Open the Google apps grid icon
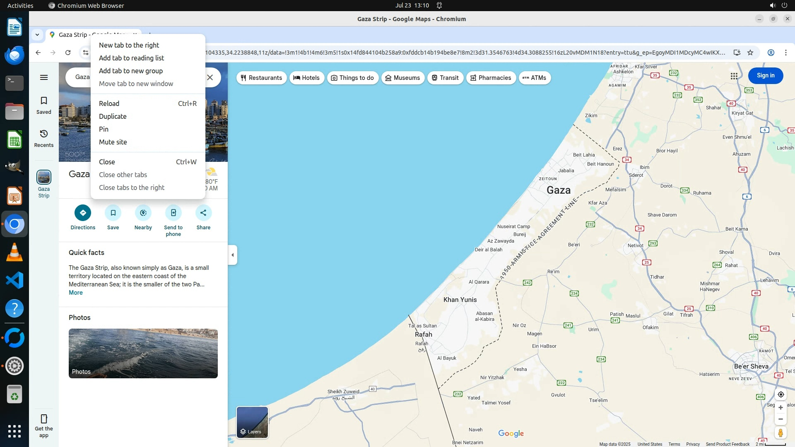This screenshot has height=447, width=795. (x=734, y=76)
